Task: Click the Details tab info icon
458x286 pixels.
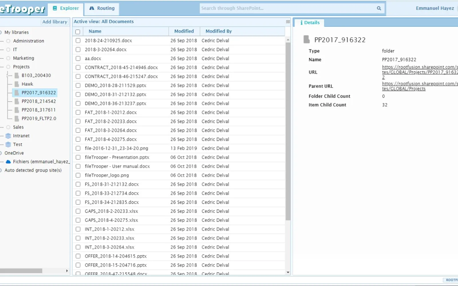Action: [x=301, y=23]
